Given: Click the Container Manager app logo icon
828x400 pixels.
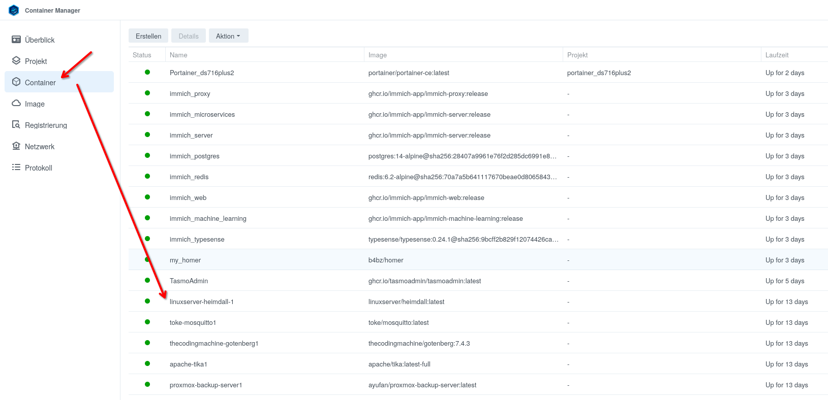Looking at the screenshot, I should click(x=14, y=10).
